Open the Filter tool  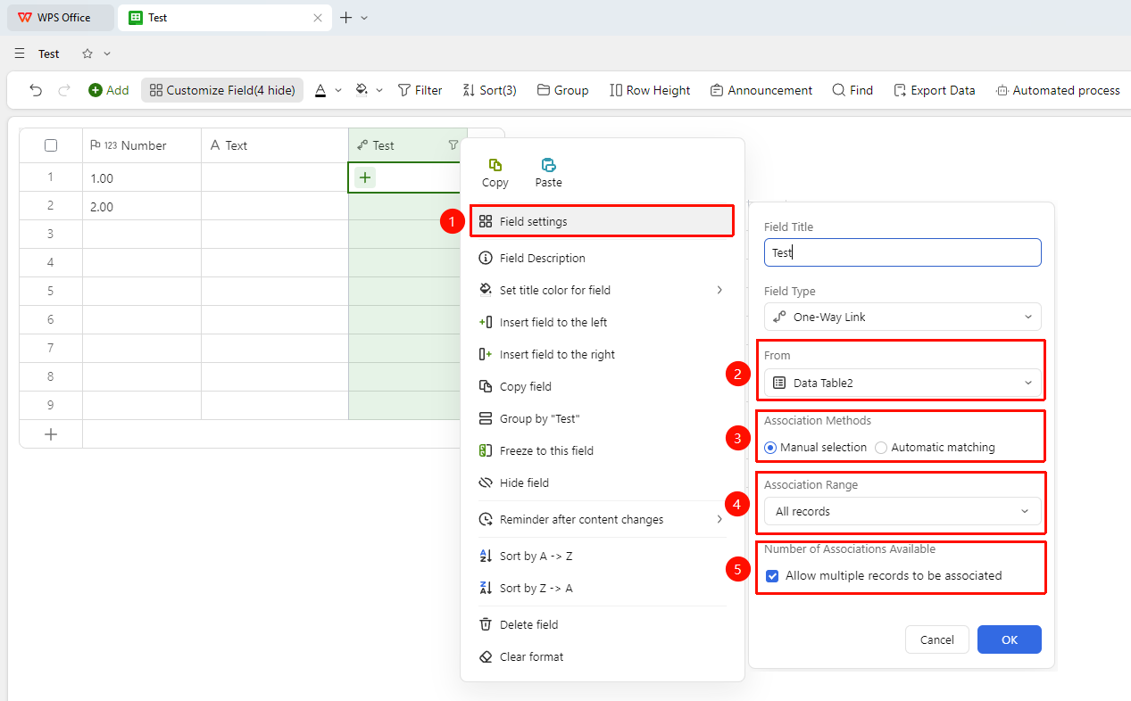[420, 90]
